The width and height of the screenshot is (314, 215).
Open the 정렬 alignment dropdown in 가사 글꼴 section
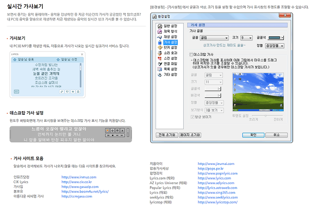(x=275, y=46)
